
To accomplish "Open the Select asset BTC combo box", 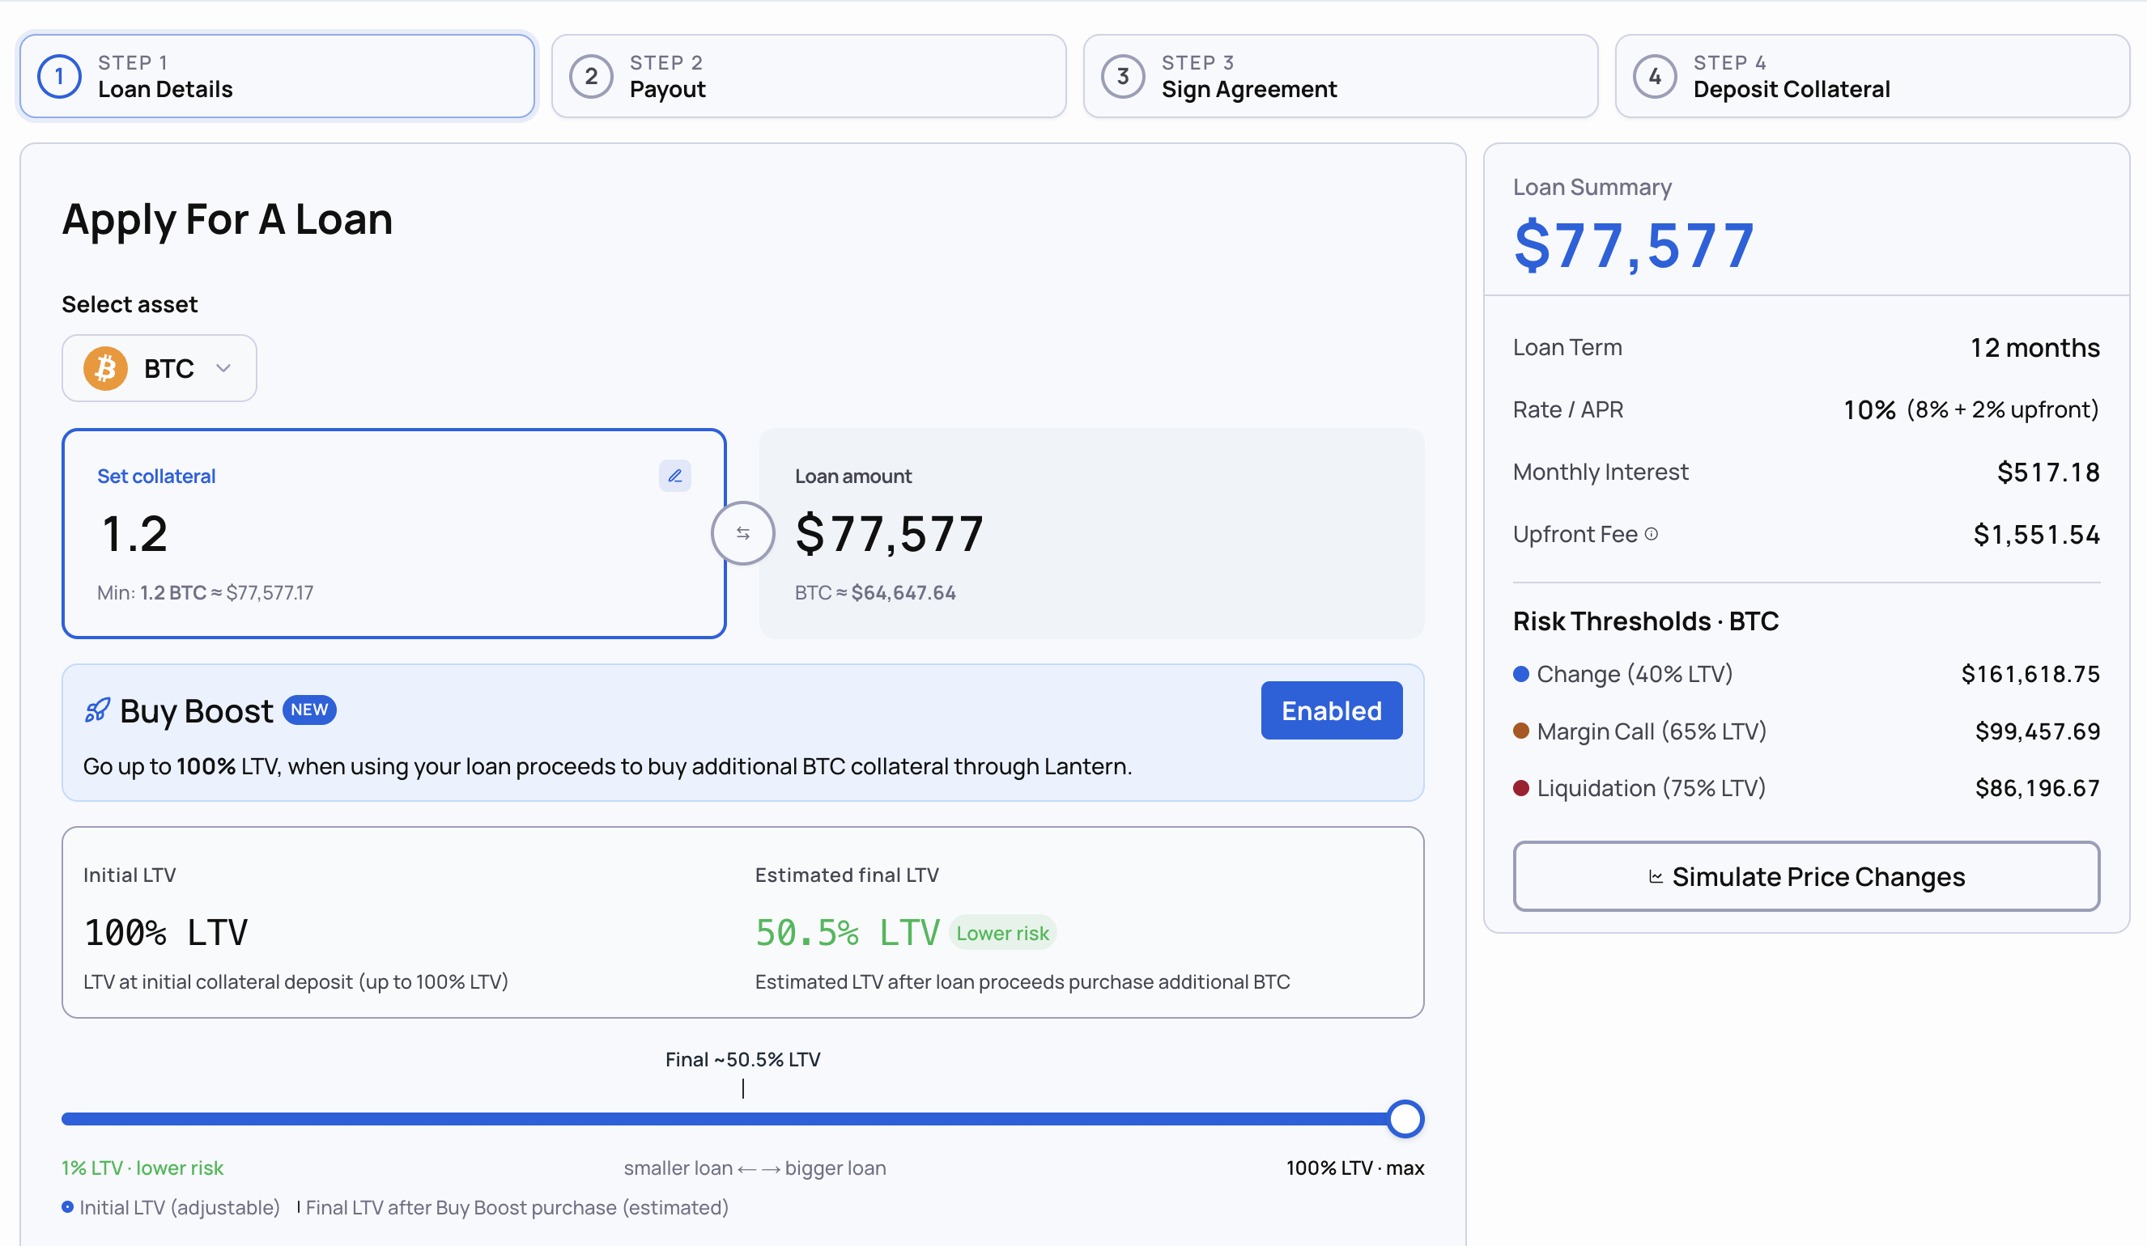I will (x=159, y=368).
